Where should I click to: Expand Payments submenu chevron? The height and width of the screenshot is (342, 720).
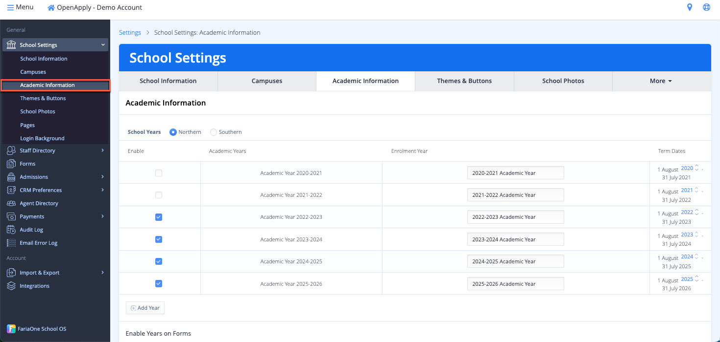pos(103,216)
